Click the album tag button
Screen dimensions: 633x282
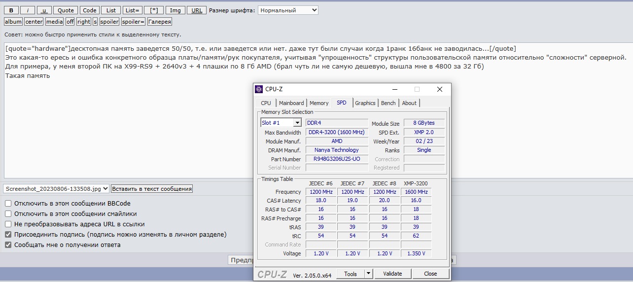click(x=13, y=22)
